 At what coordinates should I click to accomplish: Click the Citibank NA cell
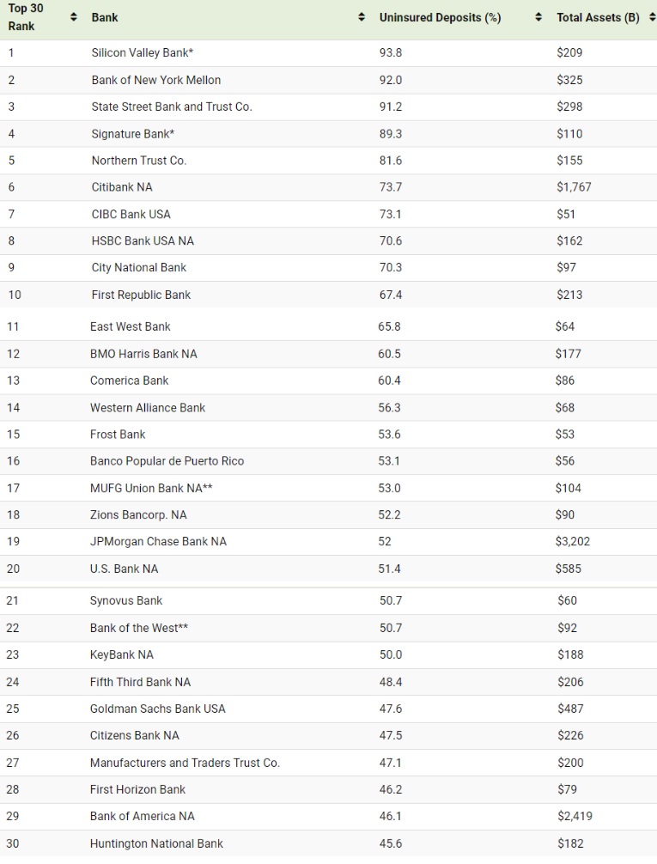(122, 187)
